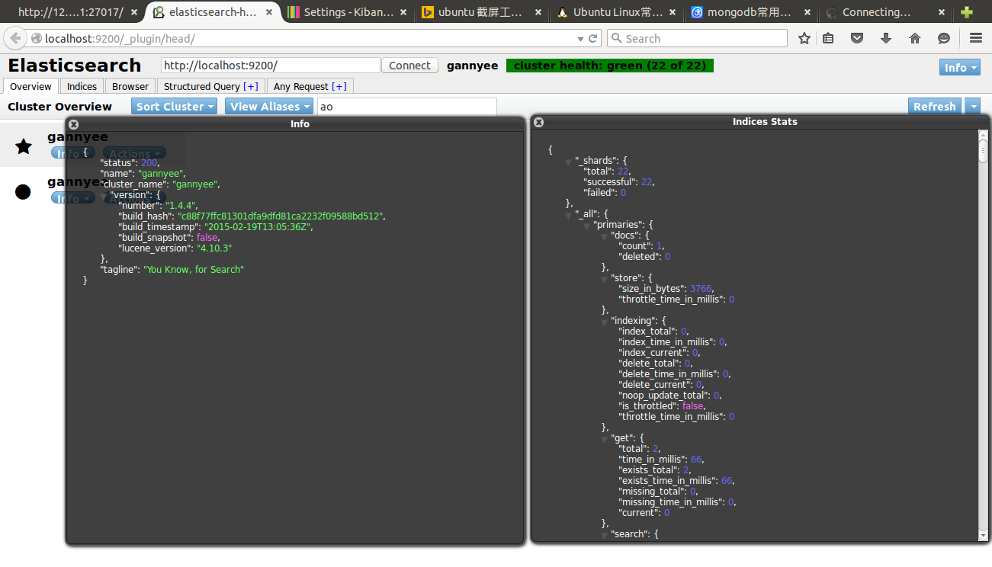Click the "build_hash" value in Info

281,216
